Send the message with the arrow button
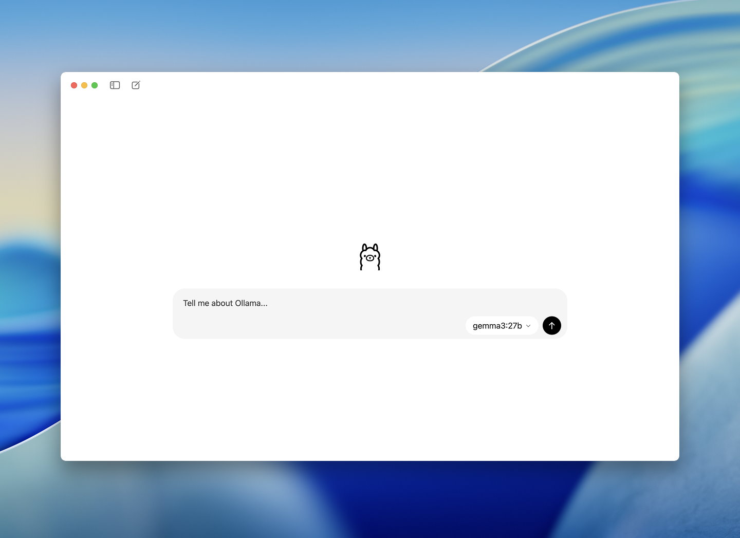740x538 pixels. point(551,326)
